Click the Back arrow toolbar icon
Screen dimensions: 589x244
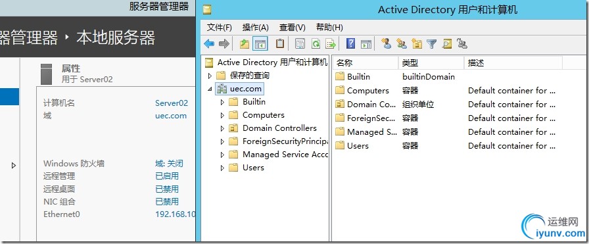pyautogui.click(x=209, y=43)
